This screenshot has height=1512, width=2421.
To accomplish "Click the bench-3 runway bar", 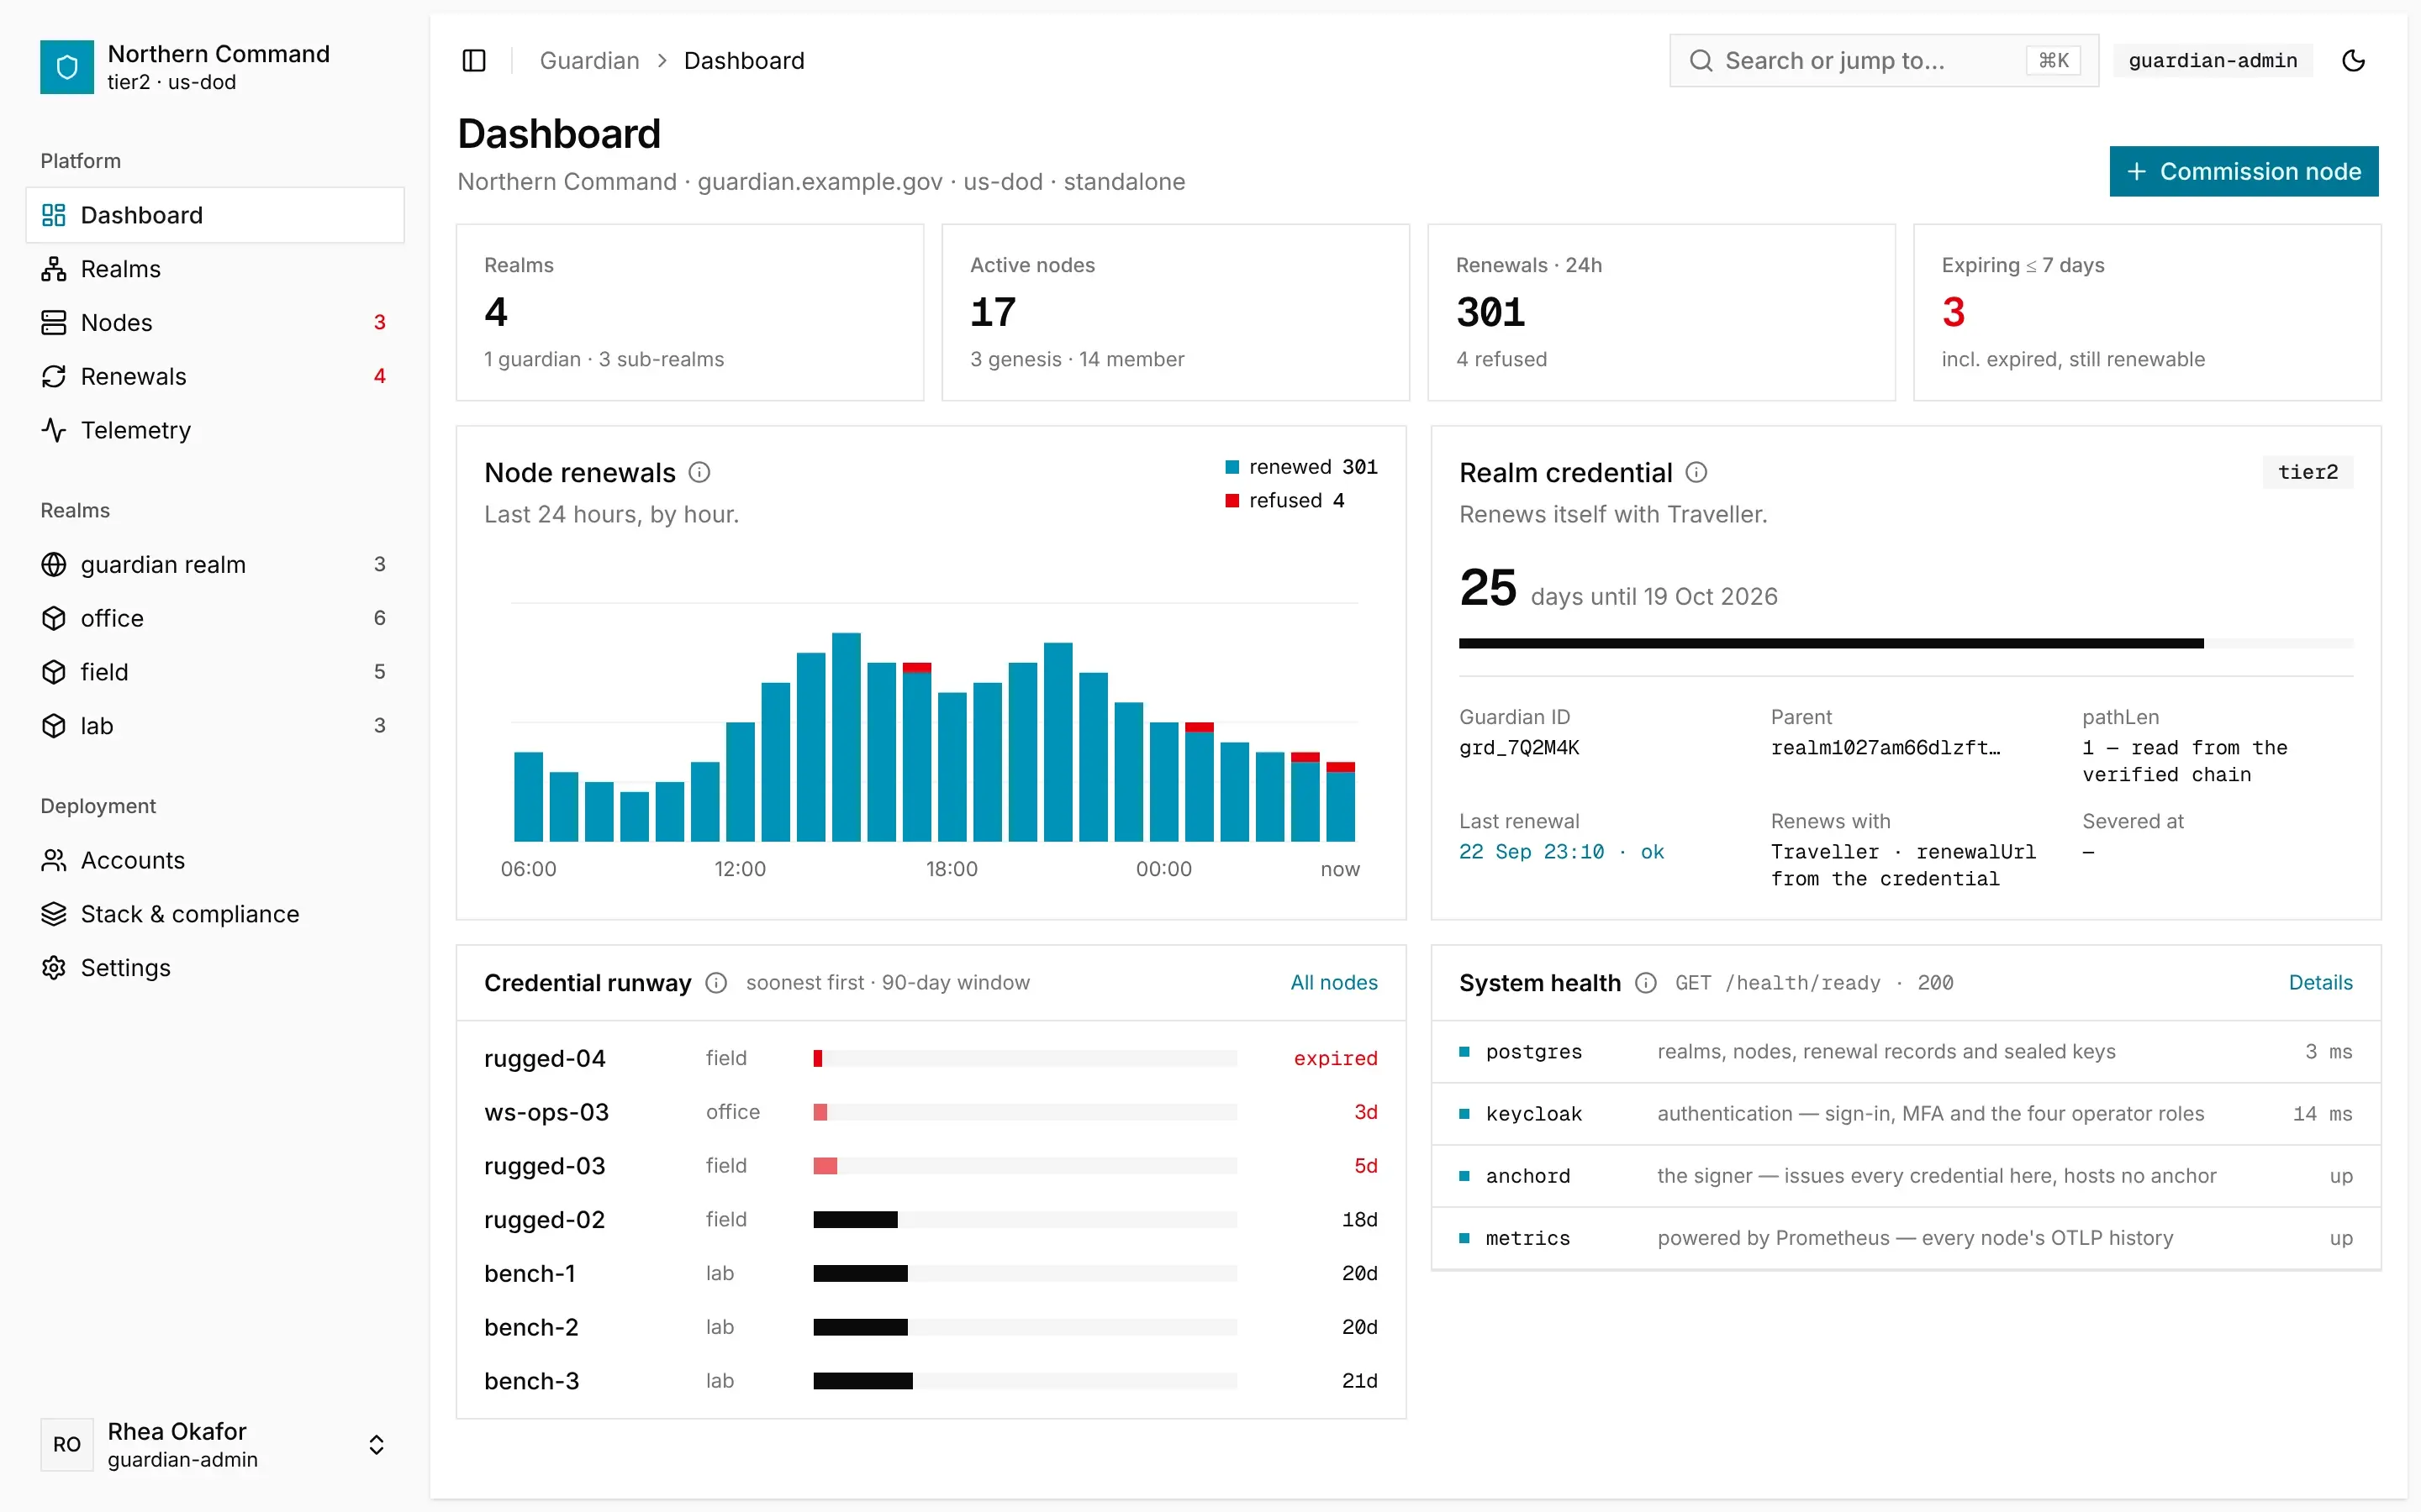I will (x=1025, y=1381).
